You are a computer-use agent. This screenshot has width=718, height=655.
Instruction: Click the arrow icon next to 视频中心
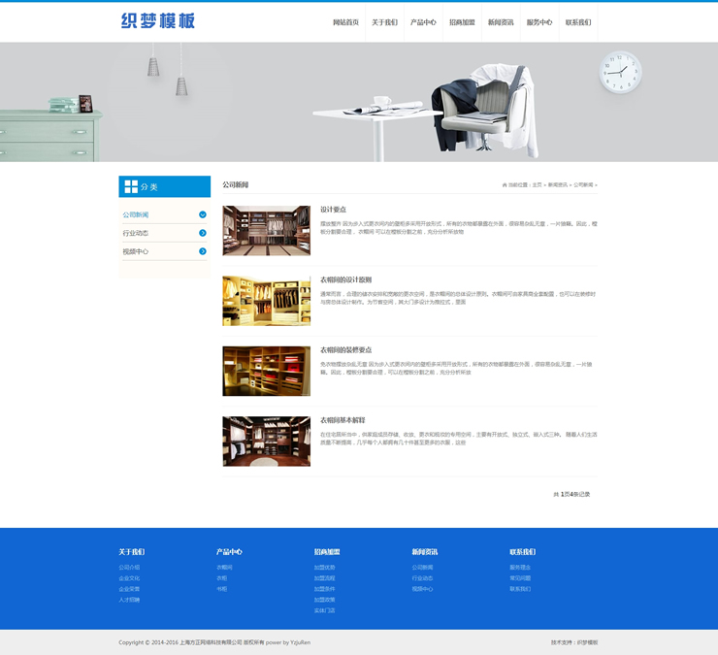click(203, 251)
